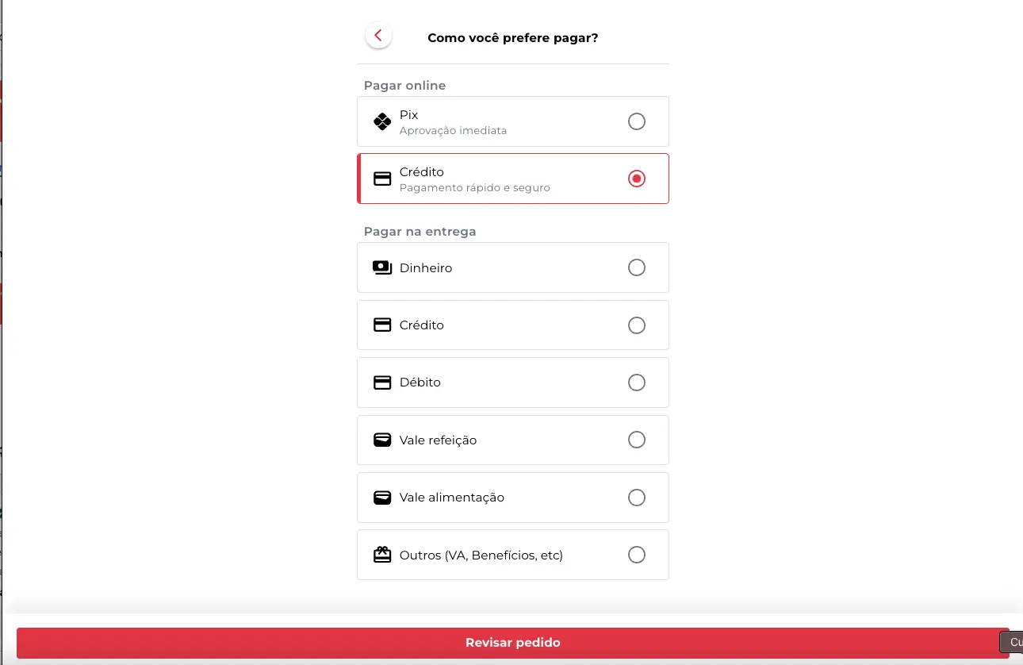Pick the Outros (VA, Benefícios, etc) radio

pos(637,555)
